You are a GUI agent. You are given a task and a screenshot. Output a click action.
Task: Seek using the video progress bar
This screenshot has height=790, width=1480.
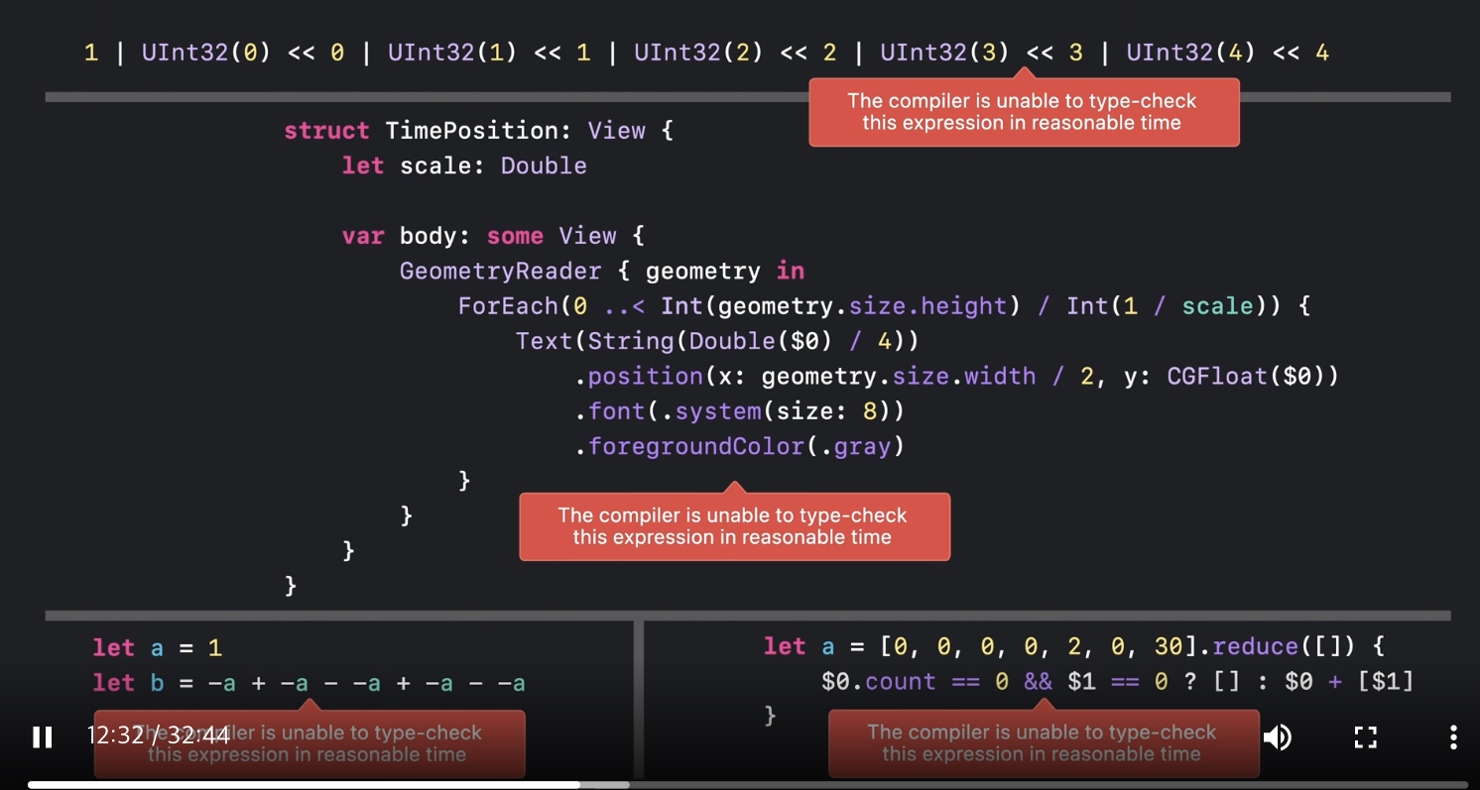click(747, 784)
